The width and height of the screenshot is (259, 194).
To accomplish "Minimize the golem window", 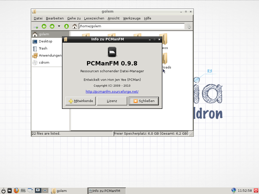I will click(x=181, y=12).
